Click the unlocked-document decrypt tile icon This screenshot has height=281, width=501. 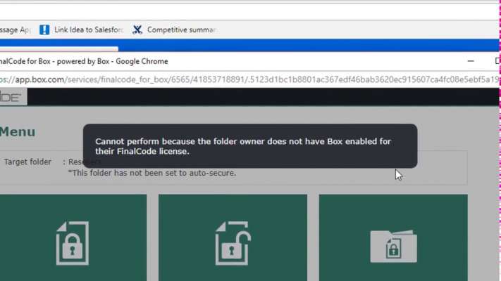point(233,243)
